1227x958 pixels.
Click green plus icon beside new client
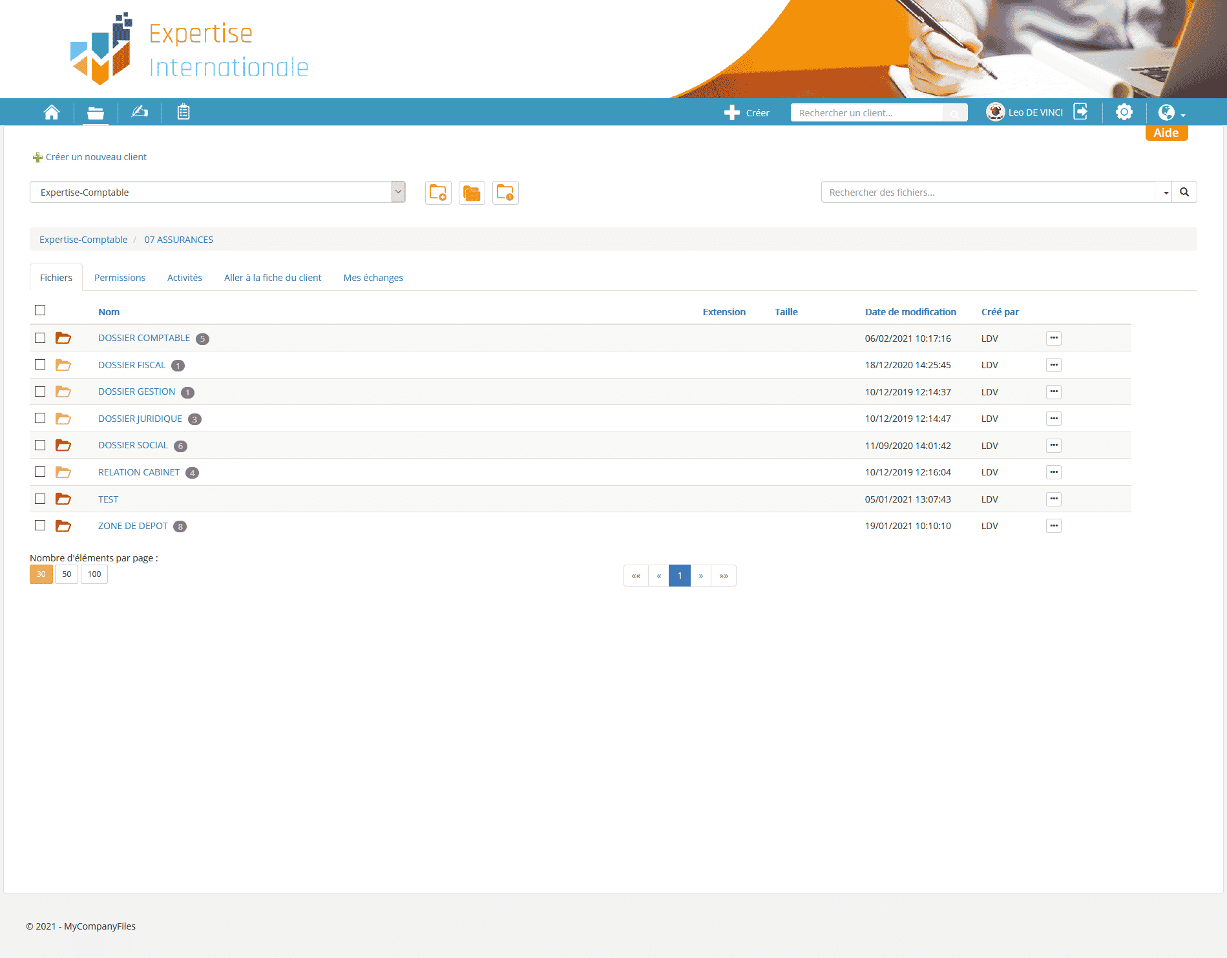[37, 157]
